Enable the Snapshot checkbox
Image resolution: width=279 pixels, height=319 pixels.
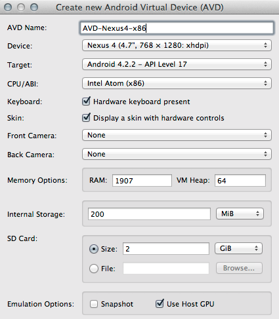[x=94, y=304]
